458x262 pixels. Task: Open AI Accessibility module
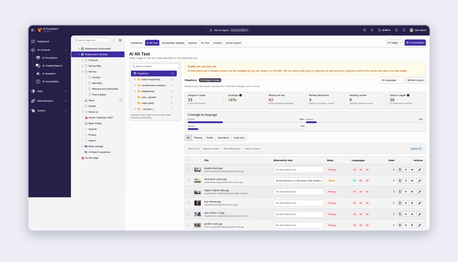(x=50, y=81)
